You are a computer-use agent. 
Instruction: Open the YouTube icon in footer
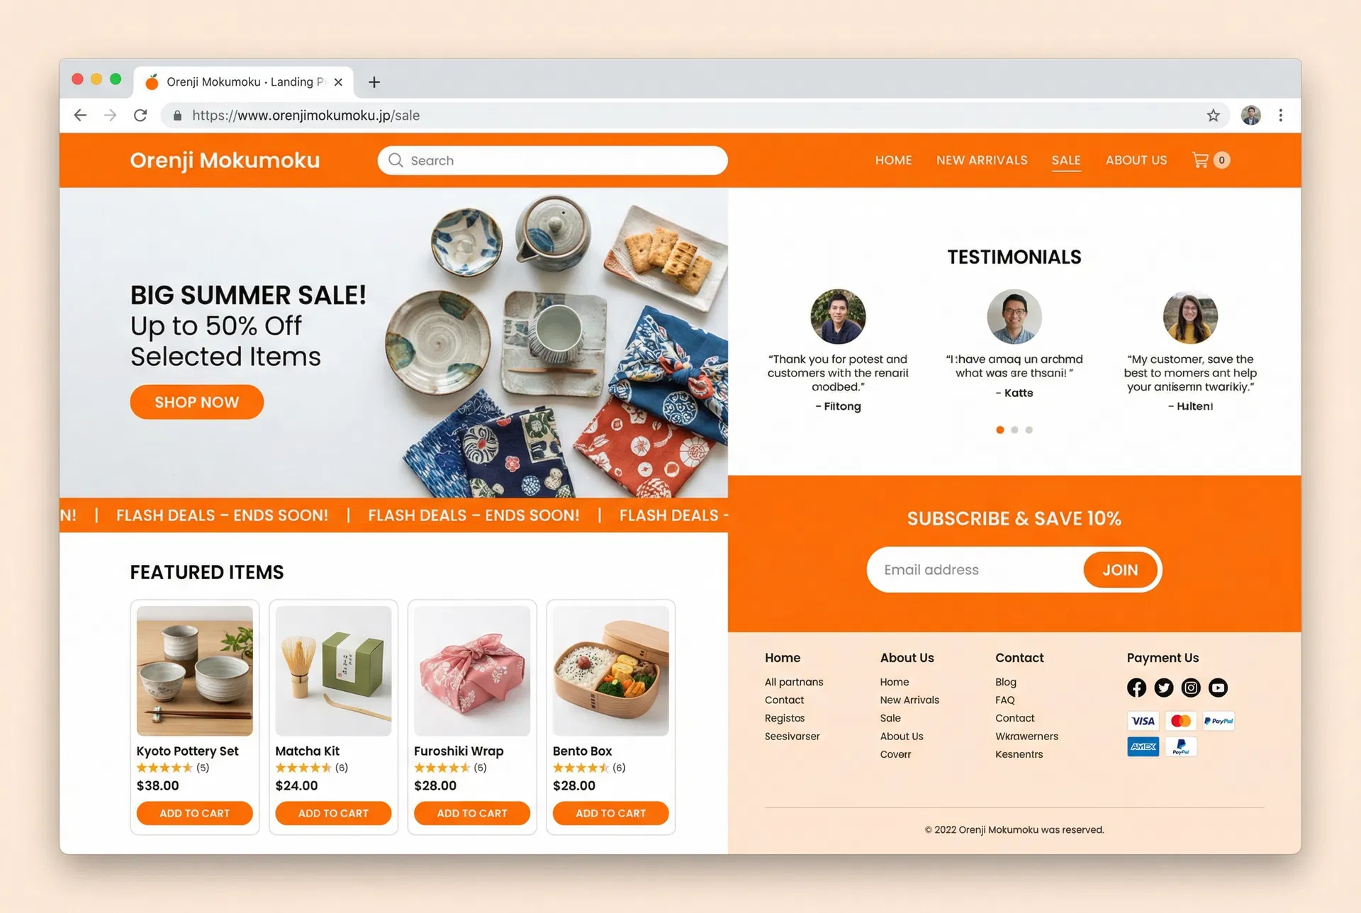pyautogui.click(x=1218, y=688)
